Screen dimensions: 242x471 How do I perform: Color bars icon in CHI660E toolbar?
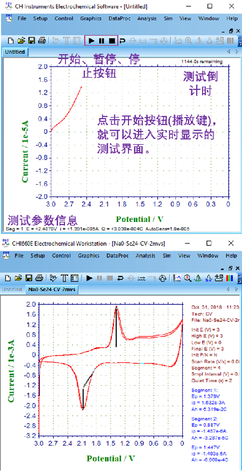(229, 278)
